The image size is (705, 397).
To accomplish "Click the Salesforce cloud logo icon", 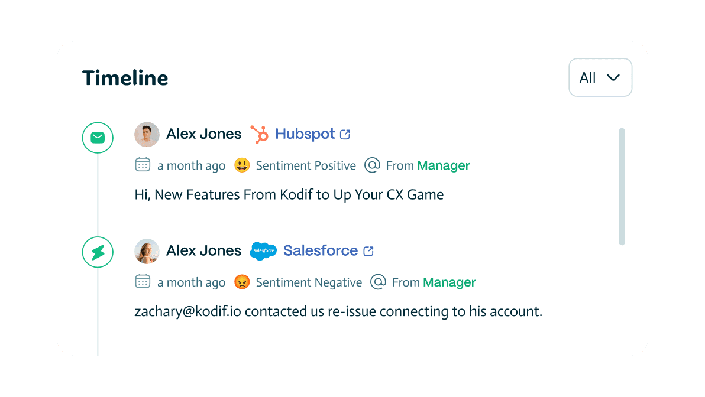I will pos(263,251).
